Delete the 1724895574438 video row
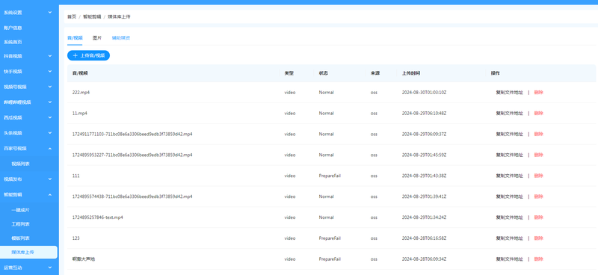The image size is (598, 275). point(538,197)
